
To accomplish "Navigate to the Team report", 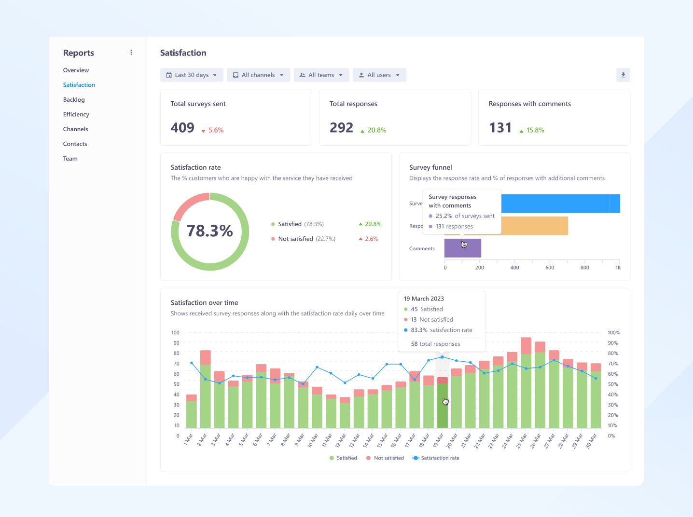I will pos(70,159).
